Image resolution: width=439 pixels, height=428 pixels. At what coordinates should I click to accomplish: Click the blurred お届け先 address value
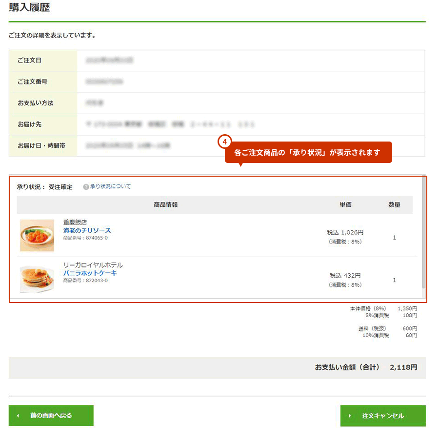click(x=170, y=124)
